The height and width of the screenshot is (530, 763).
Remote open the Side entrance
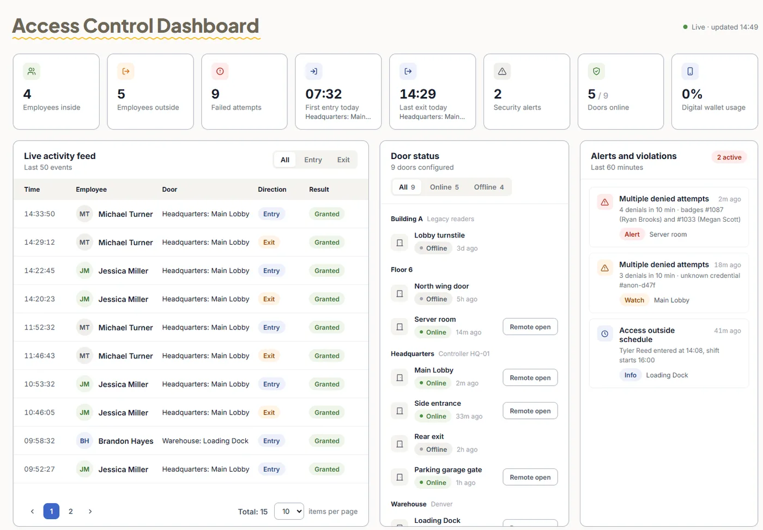tap(530, 411)
